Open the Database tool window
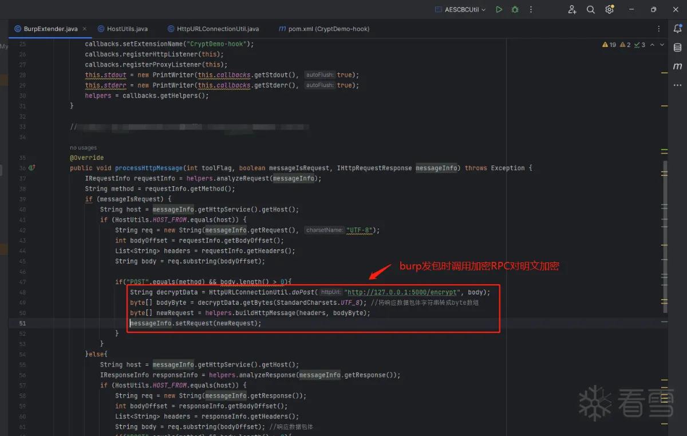687x436 pixels. [x=678, y=48]
